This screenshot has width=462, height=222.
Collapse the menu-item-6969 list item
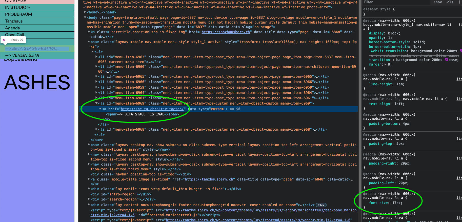[96, 103]
